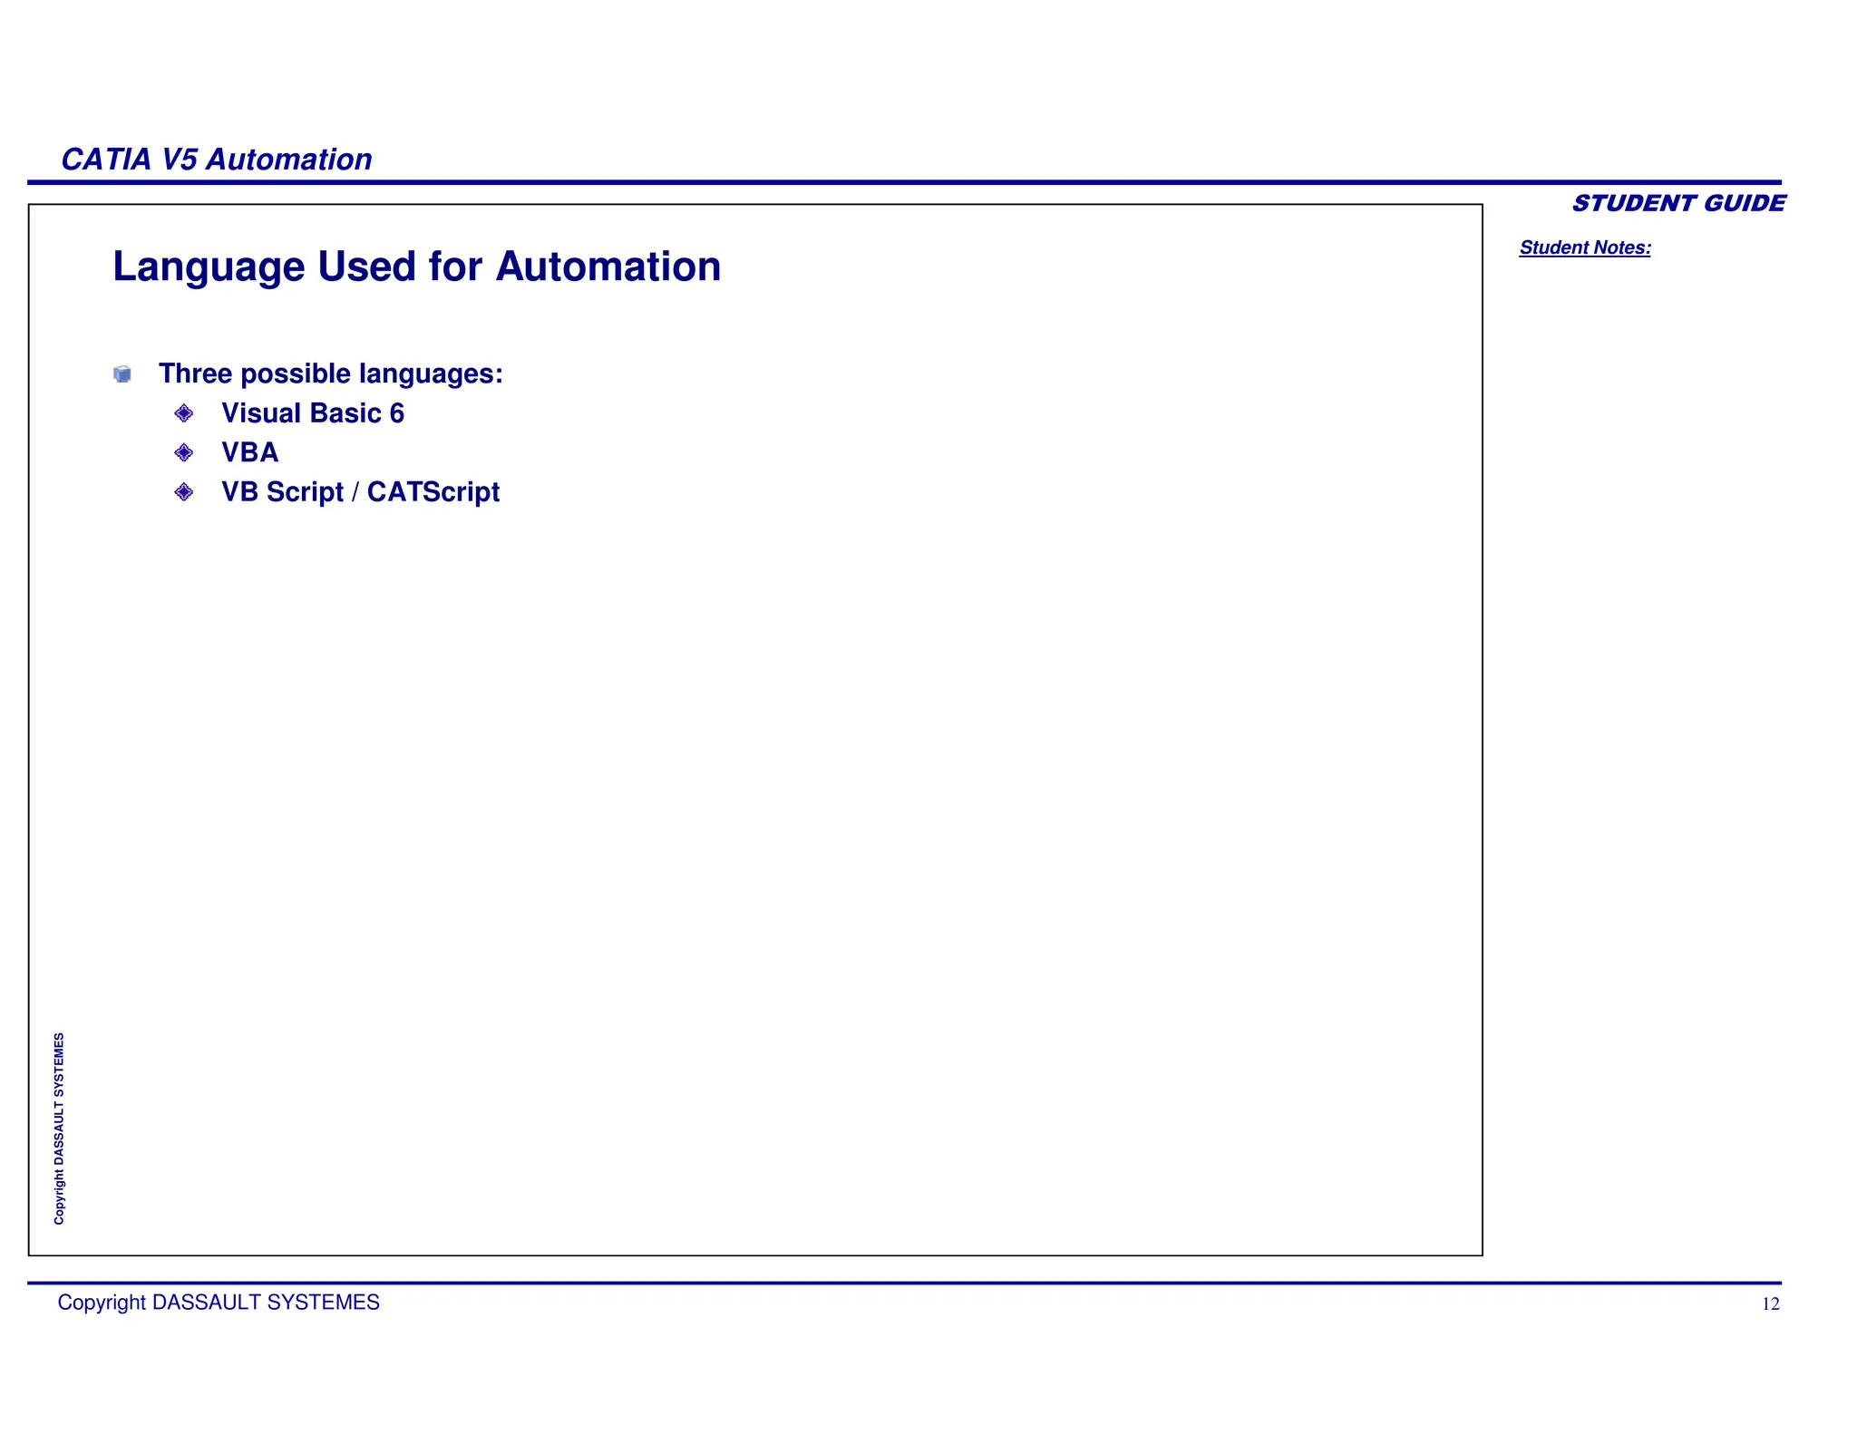Select the 'Language Used for Automation' title
The image size is (1857, 1434).
pos(416,267)
